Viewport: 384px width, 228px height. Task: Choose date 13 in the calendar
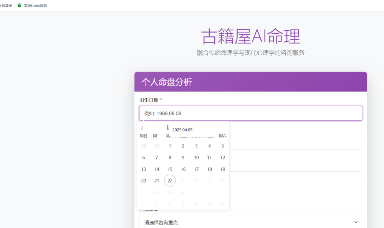pyautogui.click(x=144, y=169)
